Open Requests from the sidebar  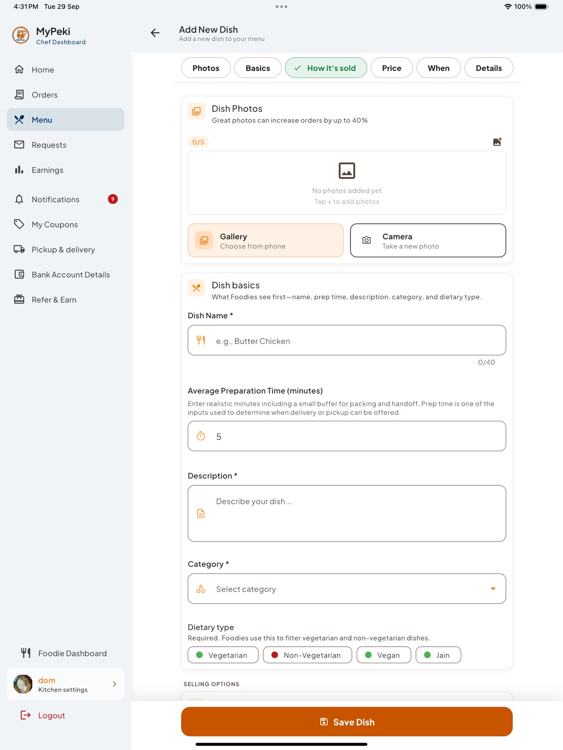click(65, 145)
